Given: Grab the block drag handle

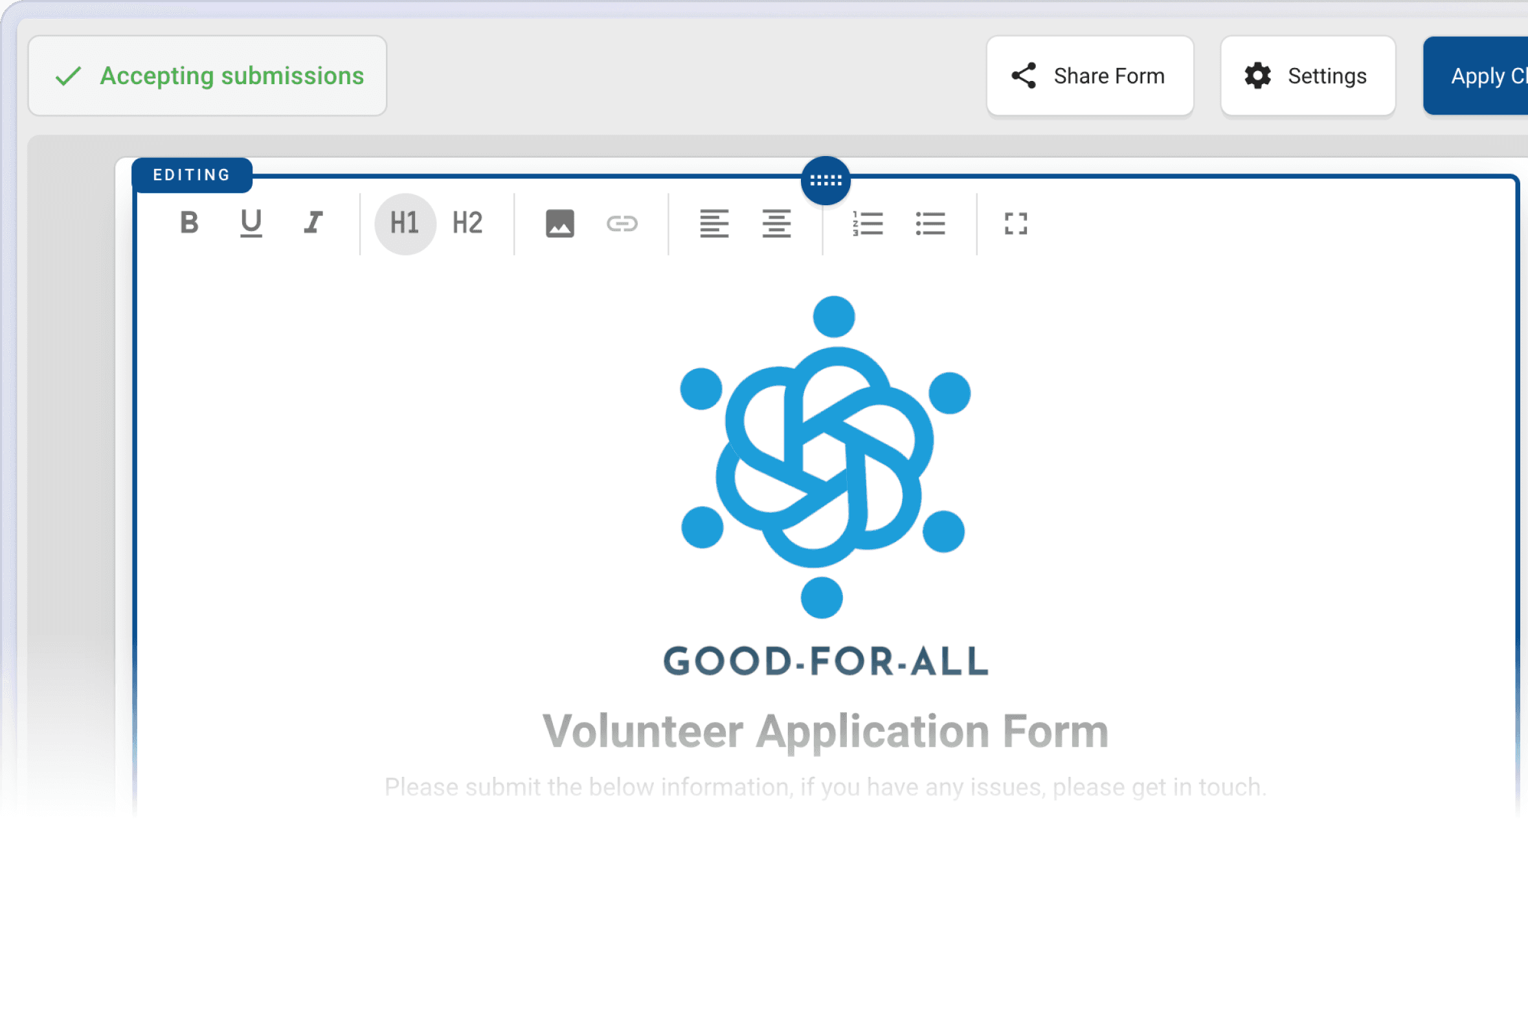Looking at the screenshot, I should 826,180.
